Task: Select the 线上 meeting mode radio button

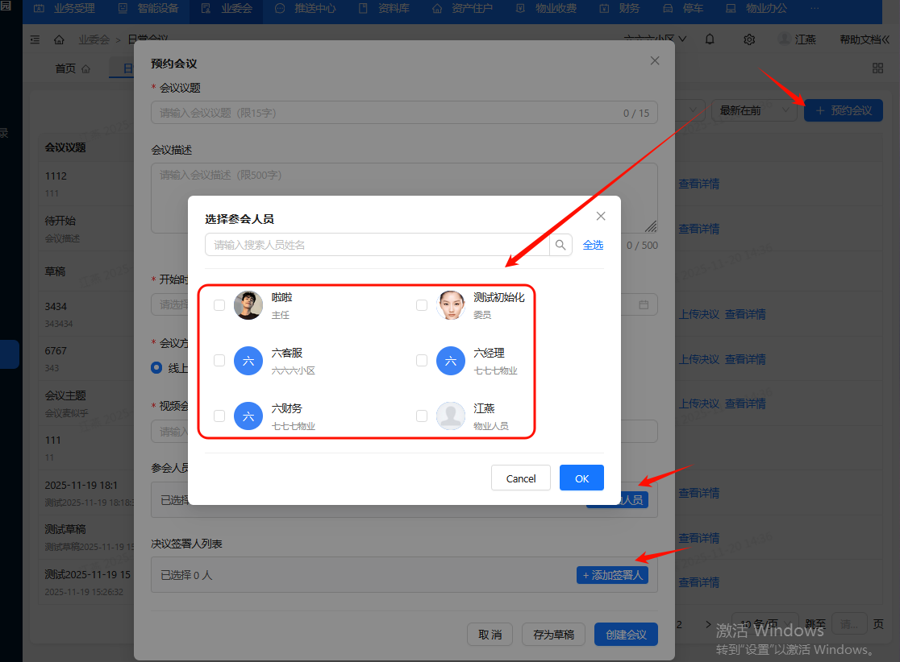Action: [x=156, y=367]
